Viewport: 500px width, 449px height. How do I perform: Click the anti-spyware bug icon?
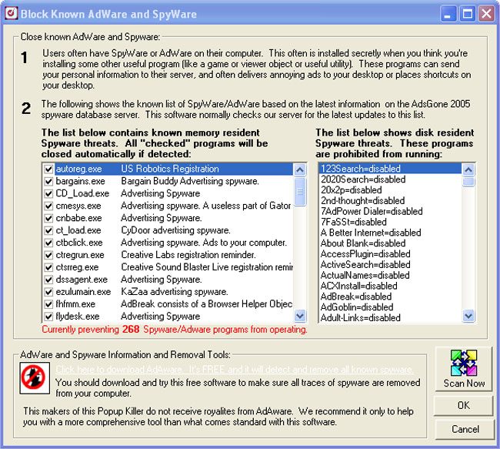click(33, 377)
